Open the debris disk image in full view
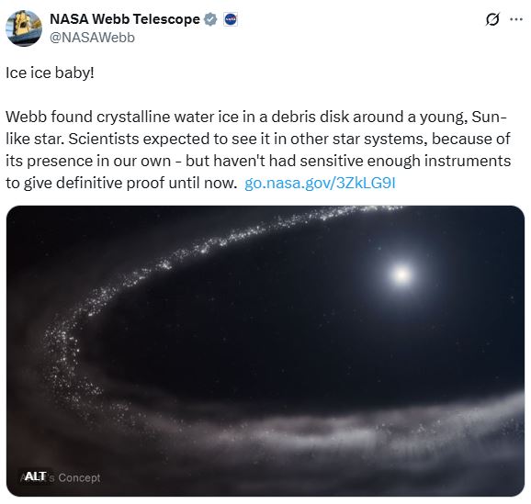Screen dimensions: 531x504 click(x=265, y=351)
